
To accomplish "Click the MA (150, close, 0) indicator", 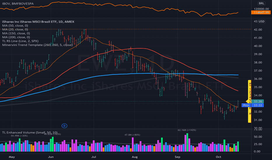I will click(x=16, y=33).
